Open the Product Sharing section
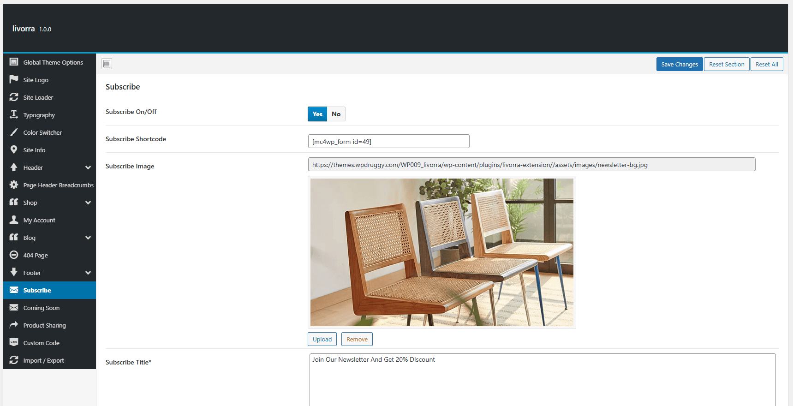 pos(50,325)
